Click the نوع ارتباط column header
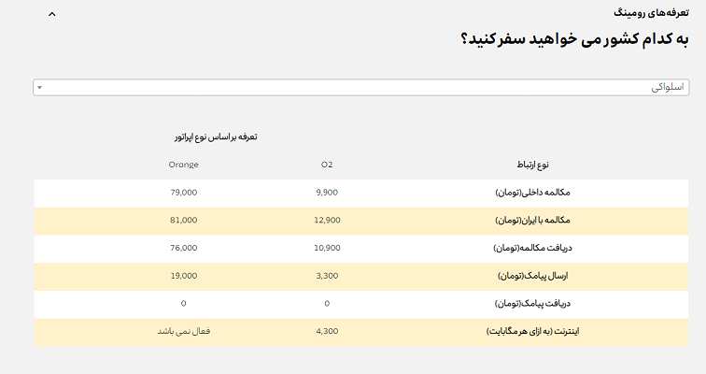The height and width of the screenshot is (374, 706). point(532,165)
